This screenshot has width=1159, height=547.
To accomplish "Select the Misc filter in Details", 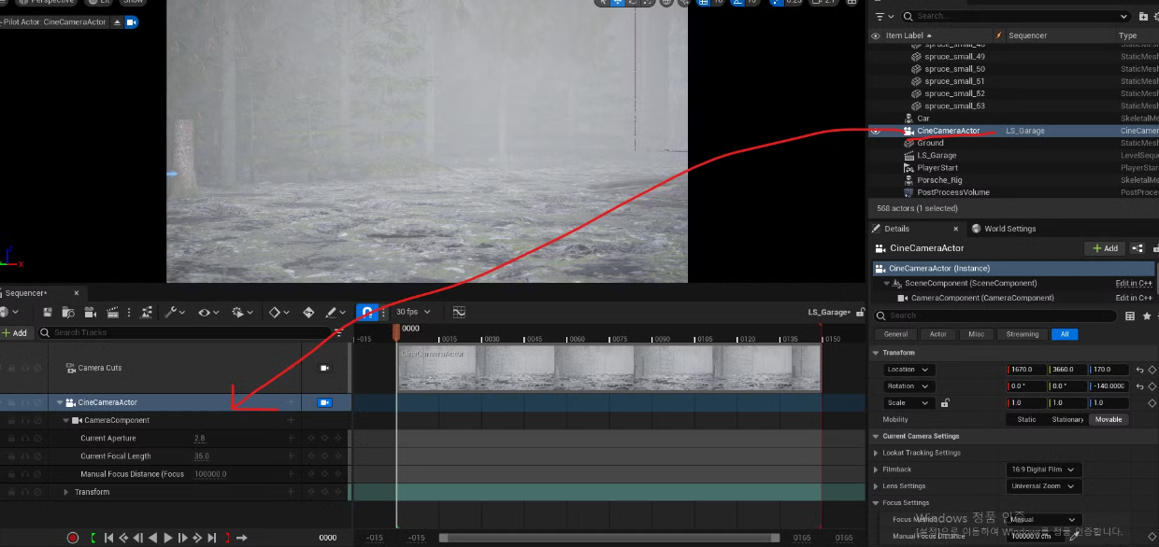I will pyautogui.click(x=976, y=334).
